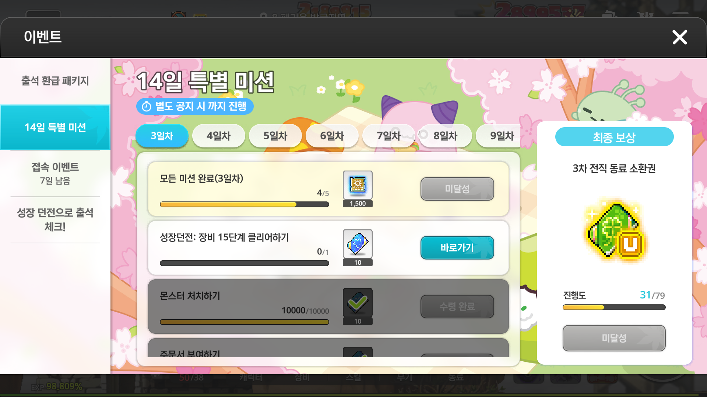
Task: Tap the partially visible 주문서 부여하기 reward icon
Action: point(358,352)
